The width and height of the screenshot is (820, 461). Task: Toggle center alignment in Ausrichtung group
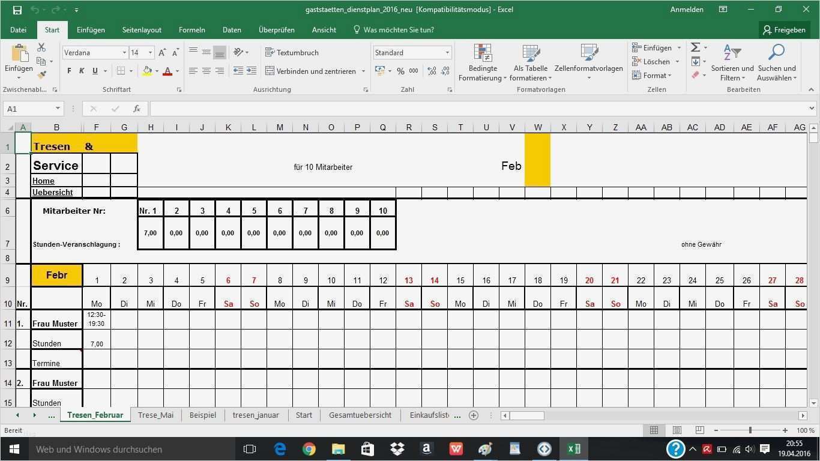pos(207,71)
